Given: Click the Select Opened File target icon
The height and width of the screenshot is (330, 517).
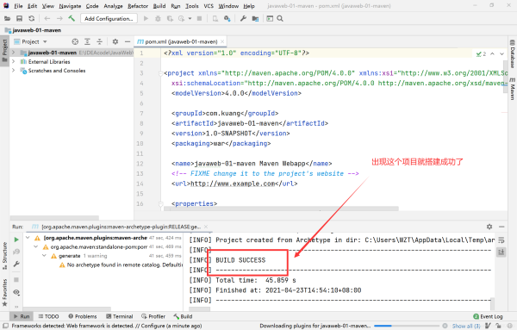Looking at the screenshot, I should (x=75, y=41).
